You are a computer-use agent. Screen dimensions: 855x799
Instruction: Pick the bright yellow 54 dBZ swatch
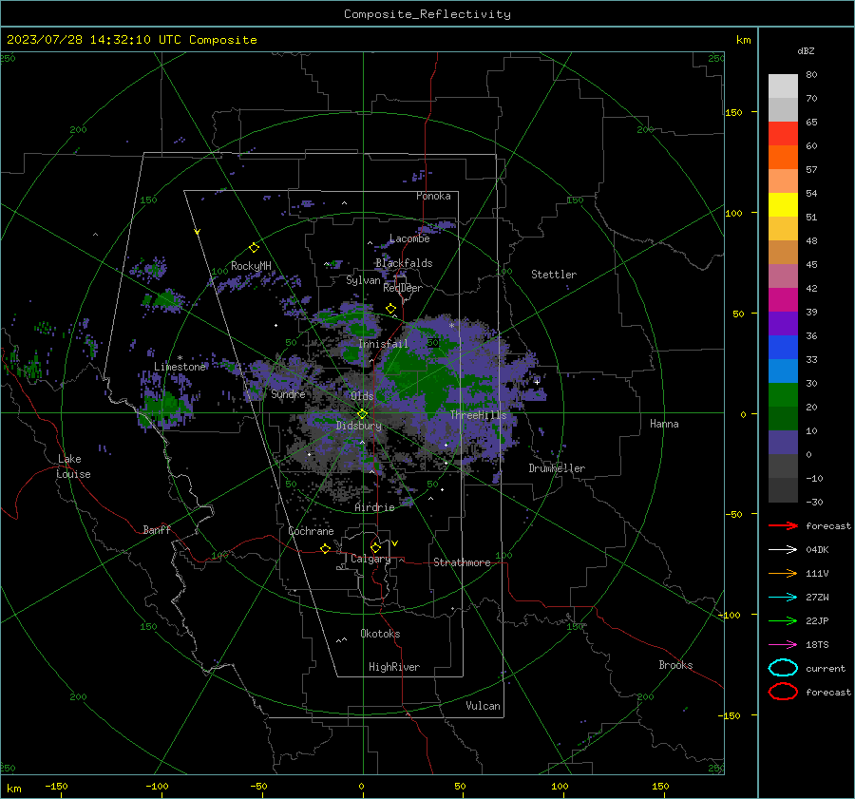click(783, 205)
